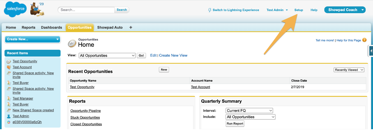Click the Lightning Experience bolt icon
Image resolution: width=373 pixels, height=140 pixels.
point(210,10)
